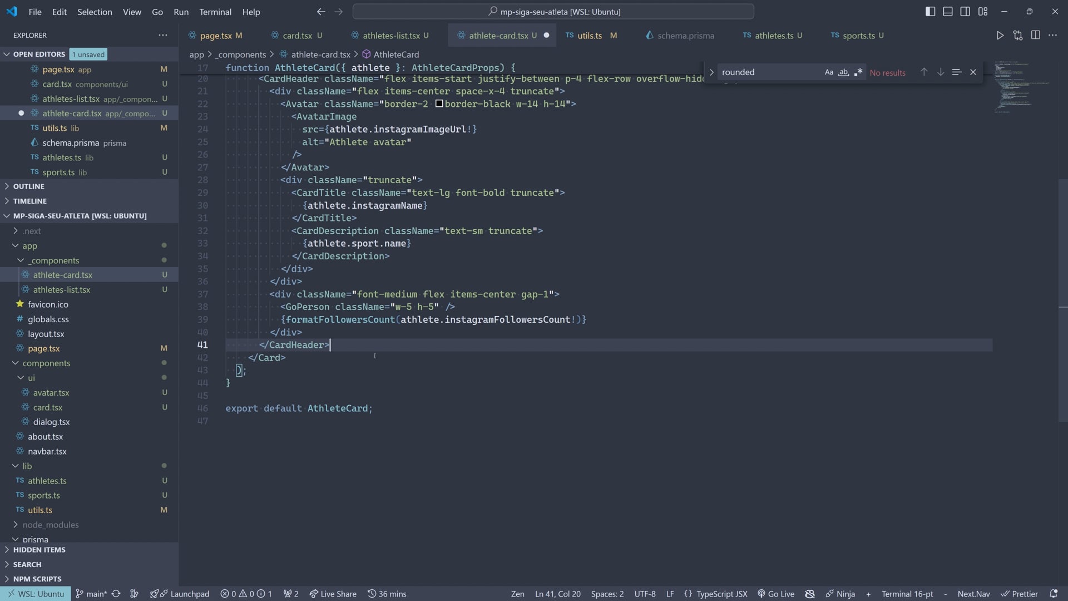The width and height of the screenshot is (1068, 601).
Task: Expand the OUTLINE section
Action: [29, 186]
